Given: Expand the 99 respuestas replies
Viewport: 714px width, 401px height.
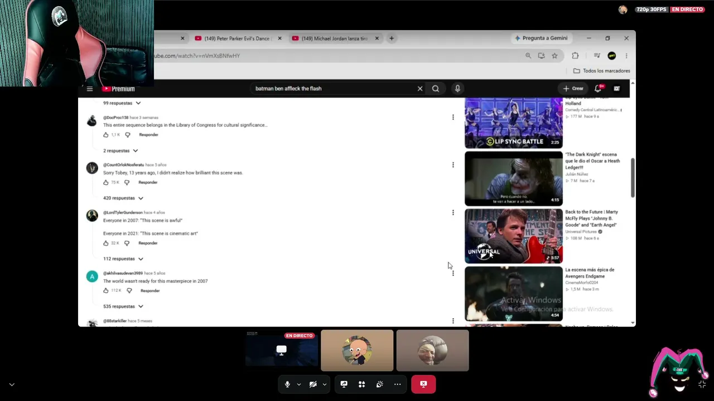Looking at the screenshot, I should coord(122,103).
